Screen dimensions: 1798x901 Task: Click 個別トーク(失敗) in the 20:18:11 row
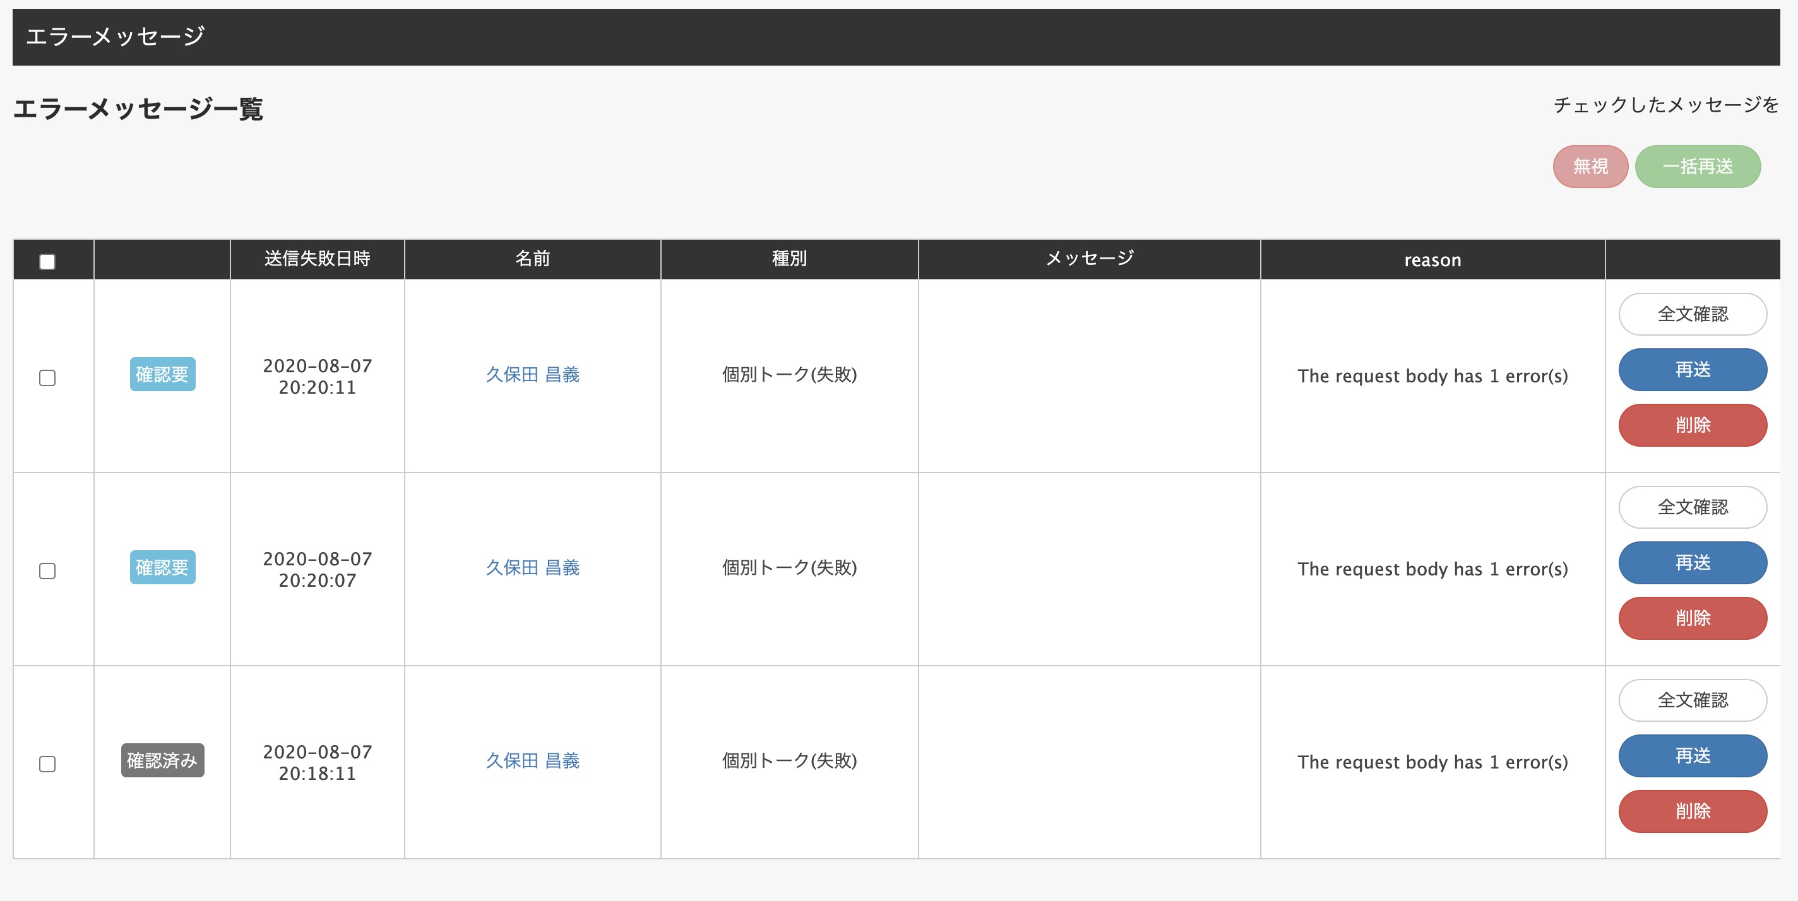(x=789, y=761)
